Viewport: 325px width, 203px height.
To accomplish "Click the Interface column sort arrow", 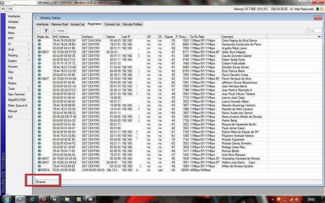I will 104,37.
